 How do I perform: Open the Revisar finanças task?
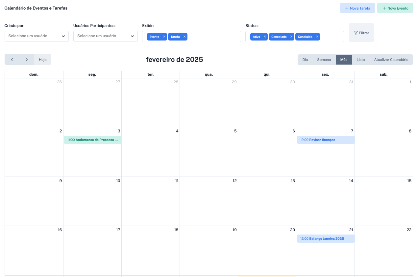pyautogui.click(x=326, y=140)
